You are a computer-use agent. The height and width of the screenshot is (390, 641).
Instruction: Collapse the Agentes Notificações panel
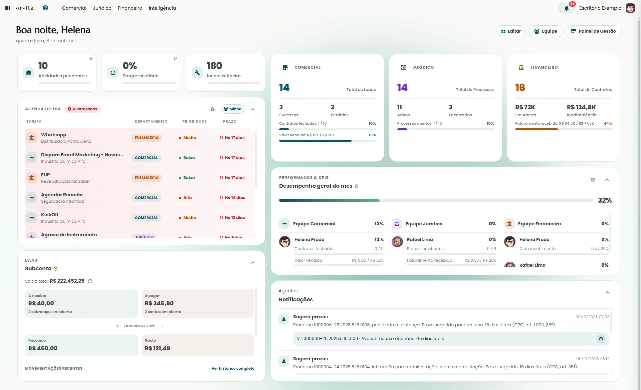pyautogui.click(x=608, y=293)
